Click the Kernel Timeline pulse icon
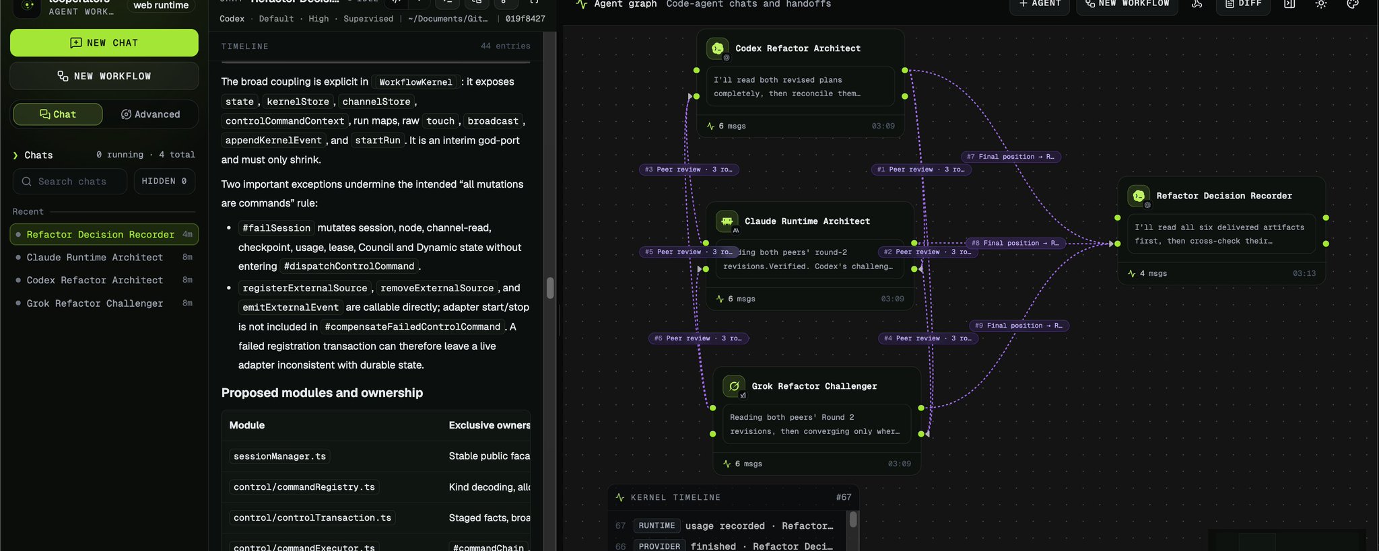This screenshot has width=1379, height=551. point(620,498)
